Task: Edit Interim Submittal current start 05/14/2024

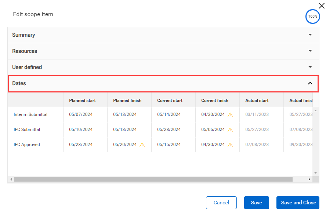Action: coord(169,114)
